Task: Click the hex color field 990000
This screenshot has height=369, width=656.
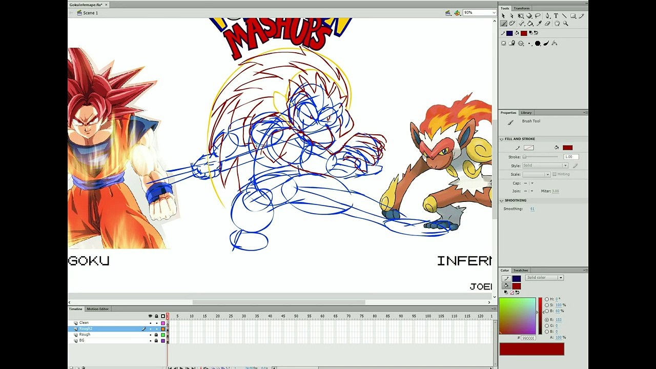Action: click(528, 338)
